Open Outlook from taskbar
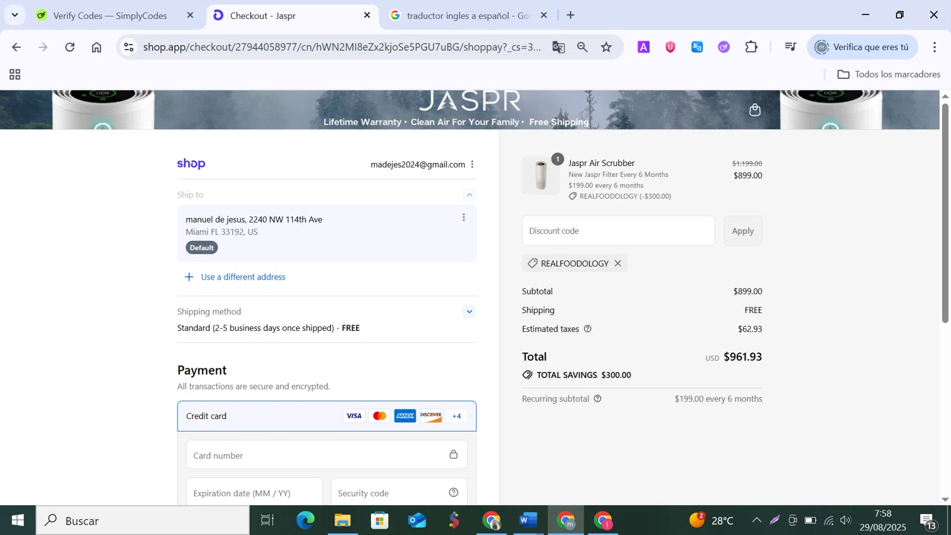 click(x=417, y=520)
